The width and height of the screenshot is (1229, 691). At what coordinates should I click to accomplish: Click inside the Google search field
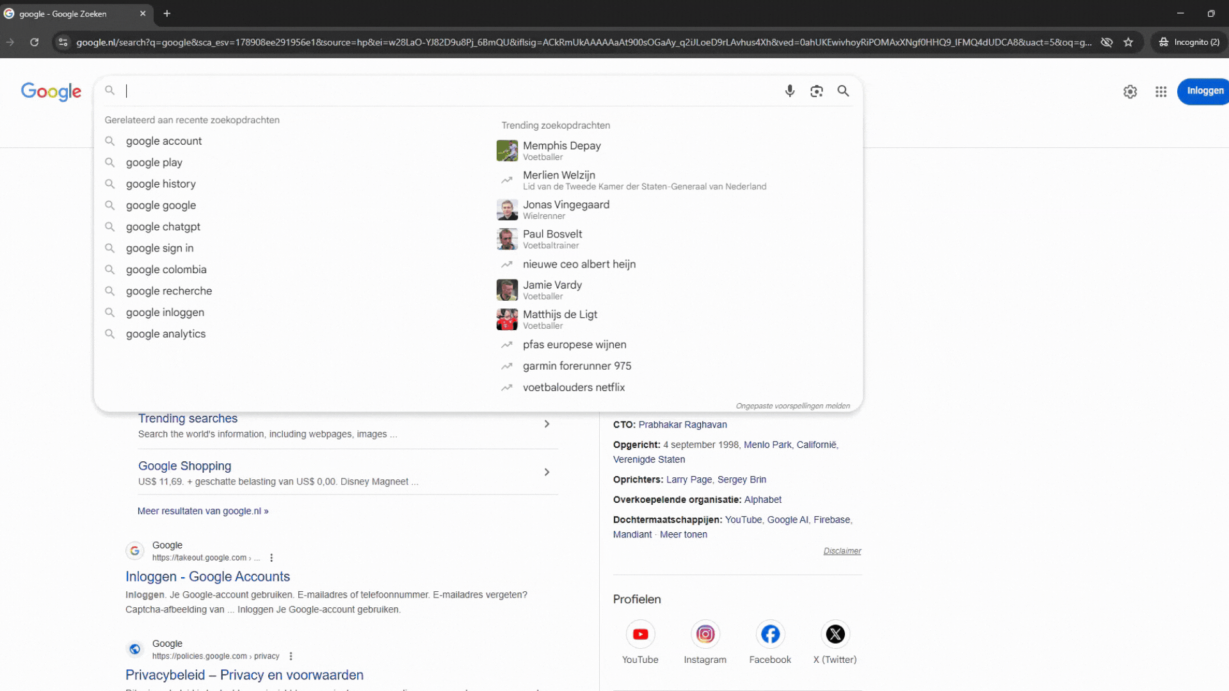click(x=448, y=91)
